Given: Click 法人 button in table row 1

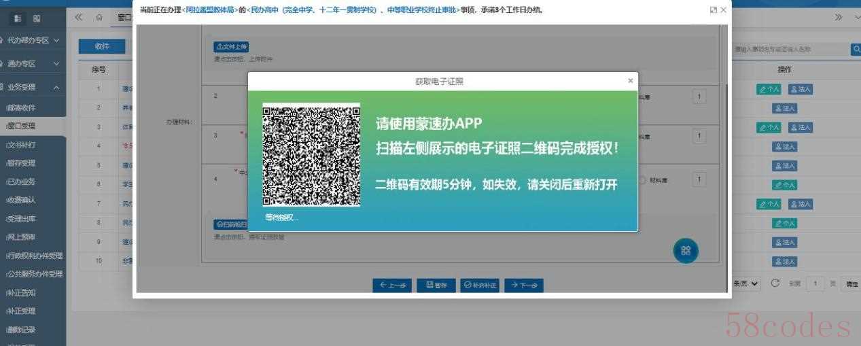Looking at the screenshot, I should [801, 89].
